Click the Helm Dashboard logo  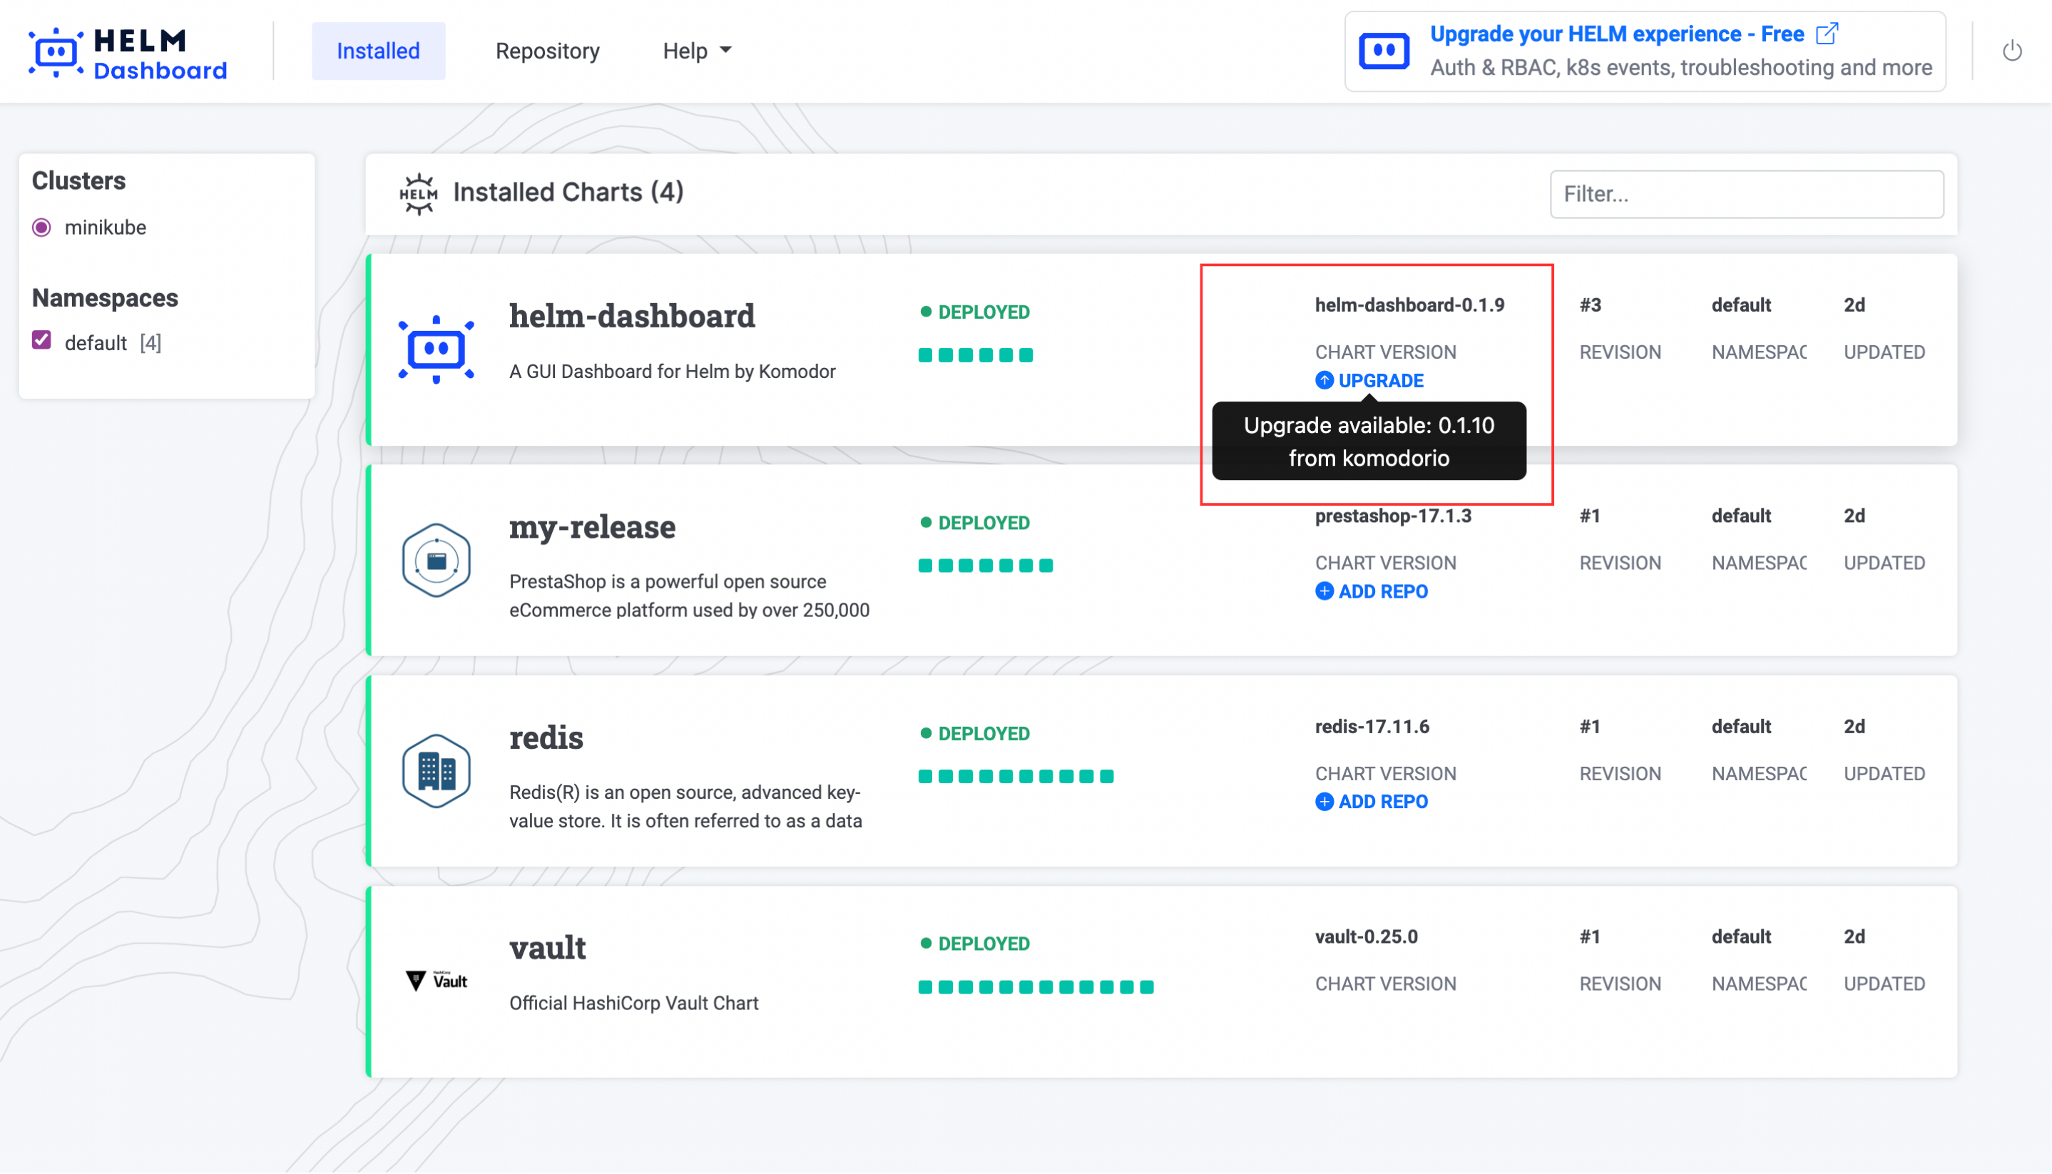pos(128,53)
